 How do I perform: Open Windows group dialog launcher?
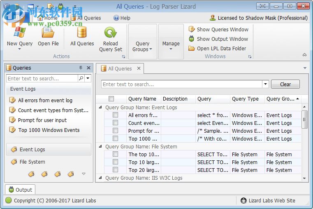[250, 56]
